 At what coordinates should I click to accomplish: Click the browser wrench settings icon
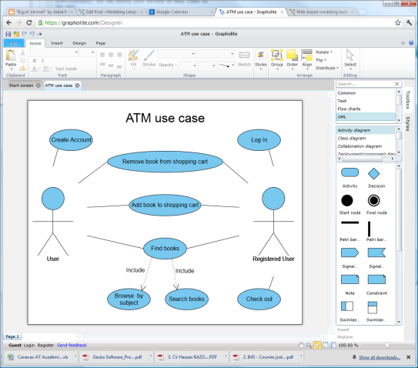pos(409,22)
